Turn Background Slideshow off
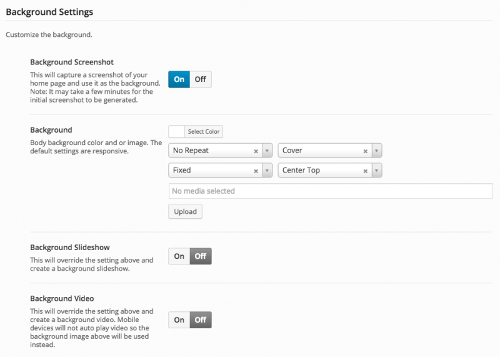The height and width of the screenshot is (357, 500). 200,256
